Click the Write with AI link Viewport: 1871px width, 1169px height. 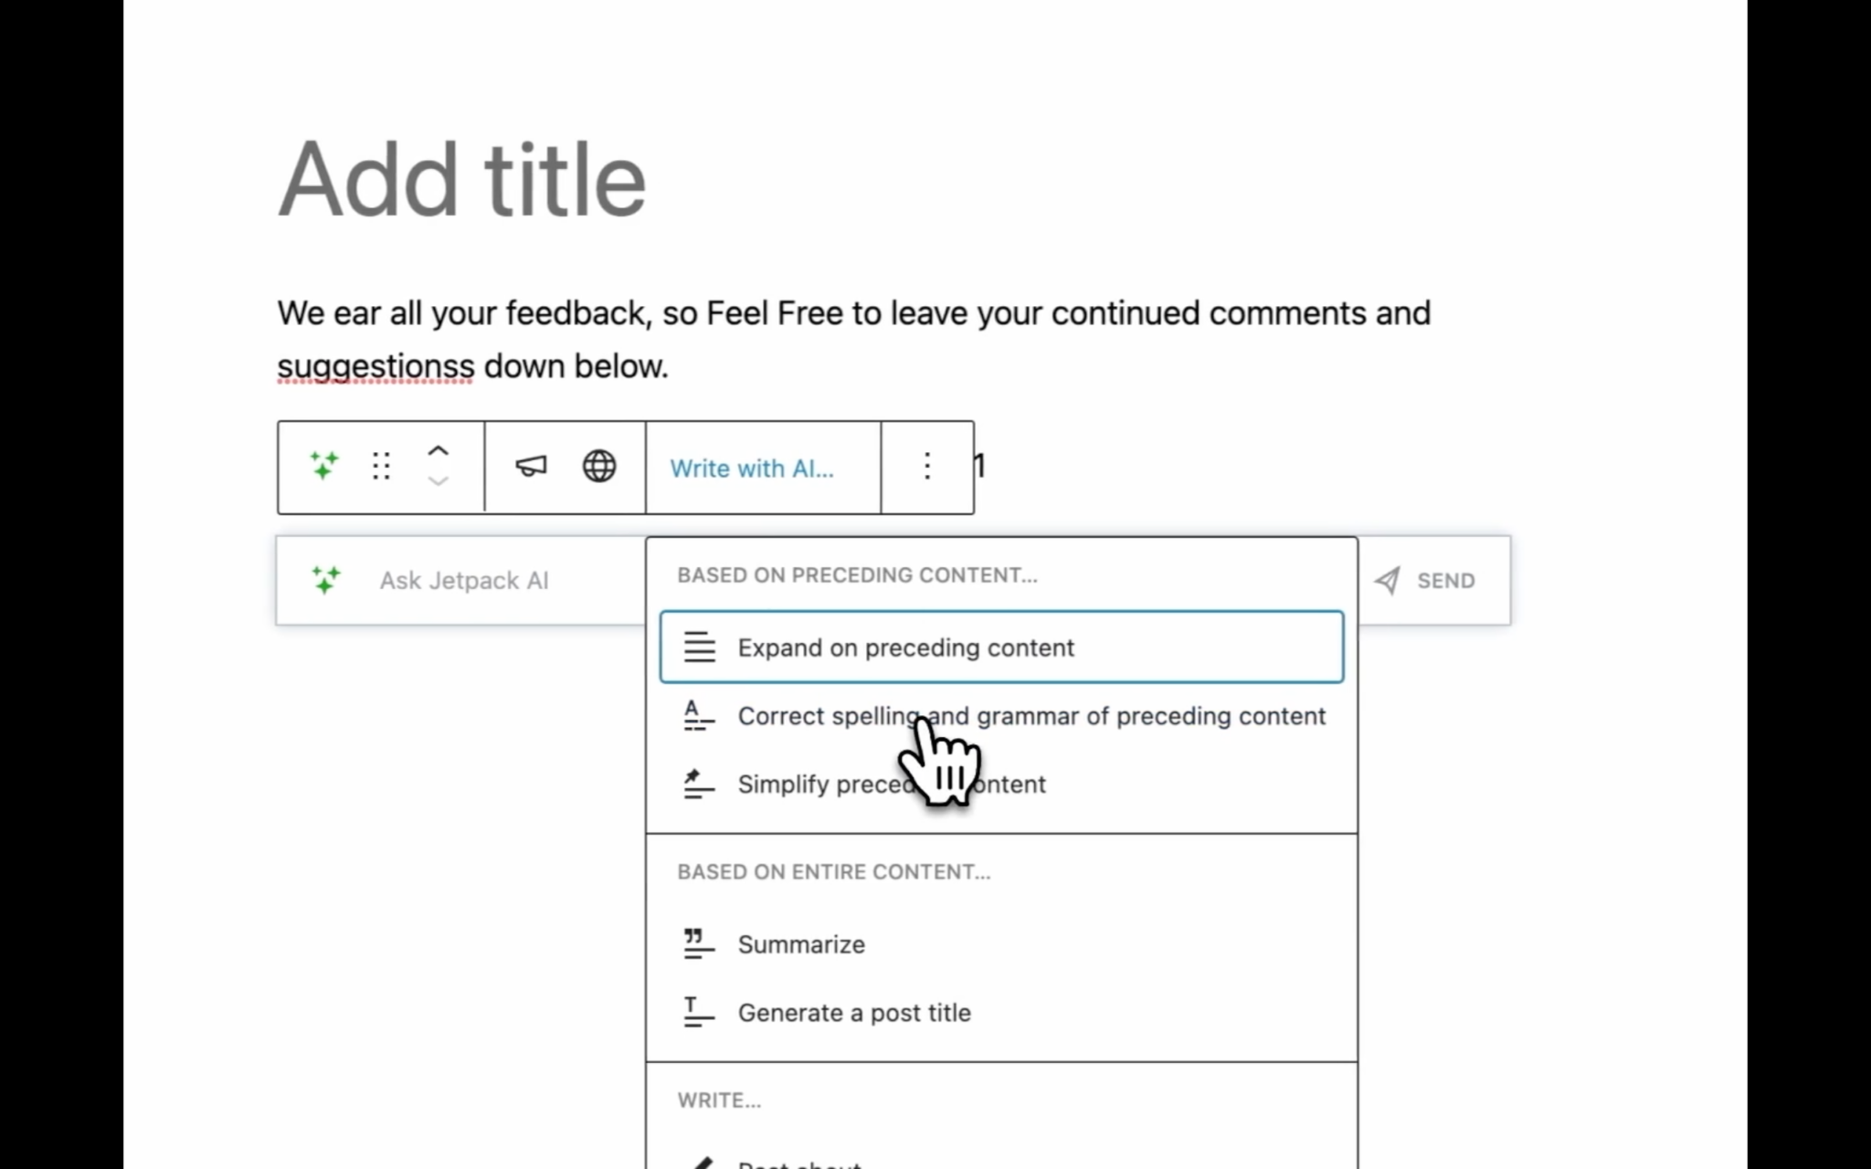(752, 469)
